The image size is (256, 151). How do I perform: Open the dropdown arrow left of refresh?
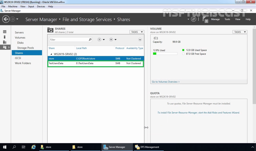coord(188,19)
